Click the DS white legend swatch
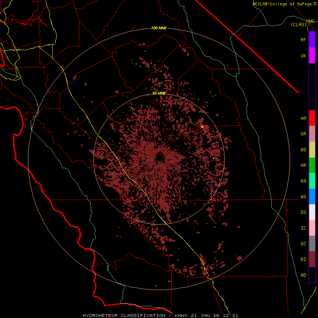 (312, 212)
